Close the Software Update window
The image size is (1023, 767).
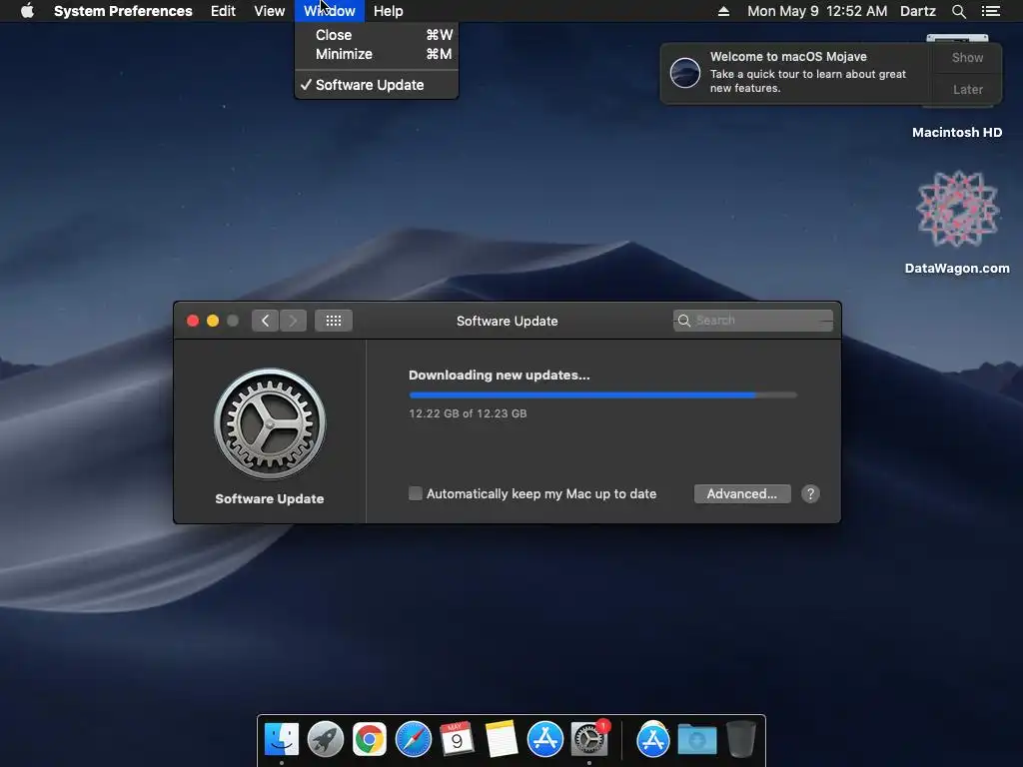(193, 321)
